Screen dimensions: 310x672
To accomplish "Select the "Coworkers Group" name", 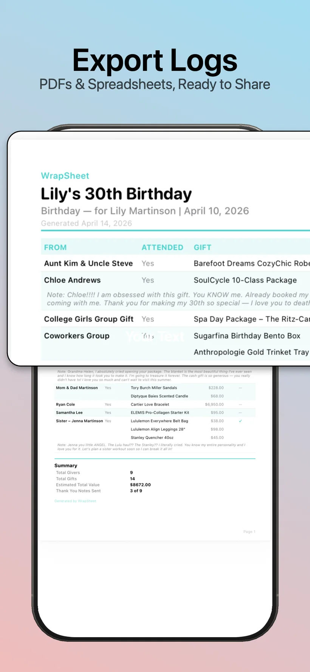I will tap(77, 336).
